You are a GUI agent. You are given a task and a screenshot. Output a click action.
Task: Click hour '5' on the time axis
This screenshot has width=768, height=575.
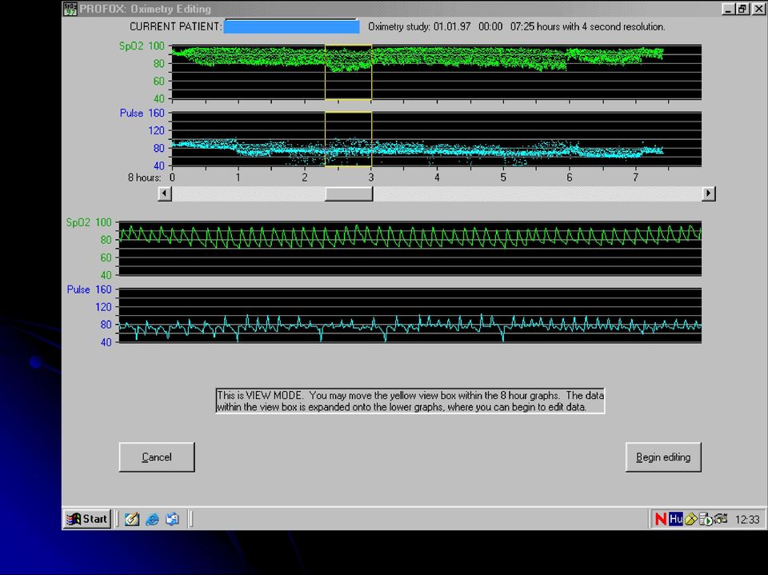point(503,178)
